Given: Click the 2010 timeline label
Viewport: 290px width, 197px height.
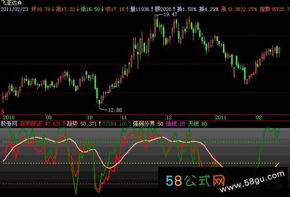Looking at the screenshot, I should tap(9, 117).
